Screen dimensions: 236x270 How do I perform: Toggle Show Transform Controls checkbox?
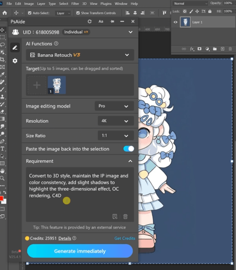(x=78, y=13)
